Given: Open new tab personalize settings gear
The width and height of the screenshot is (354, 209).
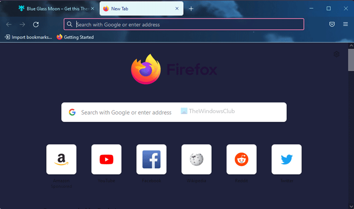Looking at the screenshot, I should (336, 54).
